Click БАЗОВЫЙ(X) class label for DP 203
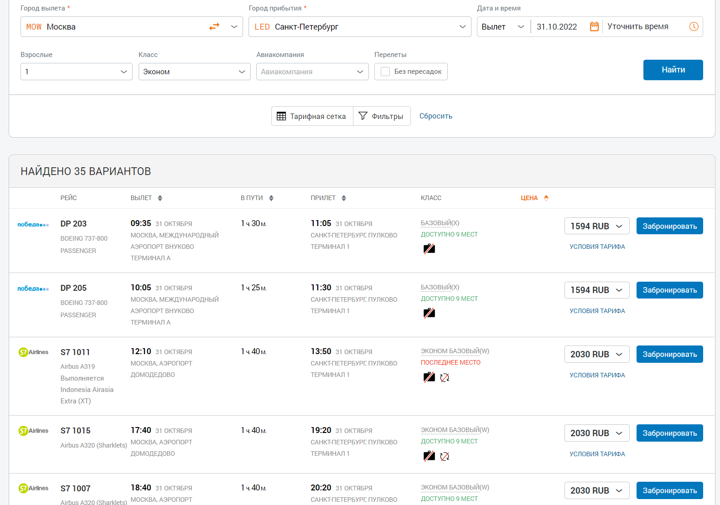The image size is (720, 505). point(440,223)
